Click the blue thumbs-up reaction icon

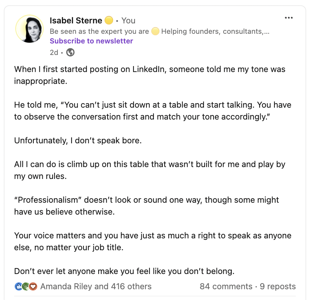click(x=19, y=287)
